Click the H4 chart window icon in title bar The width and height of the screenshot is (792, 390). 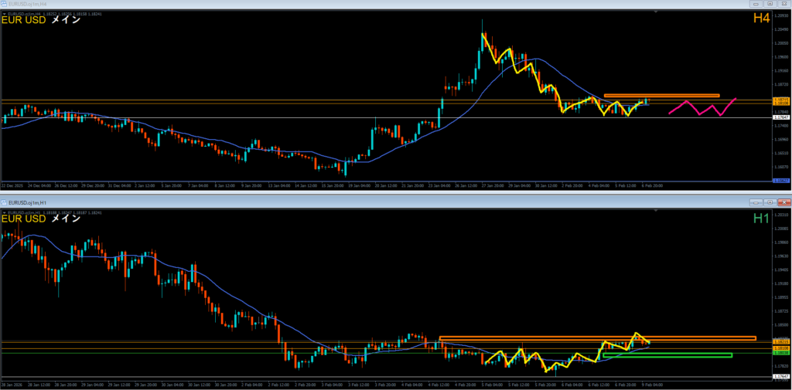tap(5, 4)
